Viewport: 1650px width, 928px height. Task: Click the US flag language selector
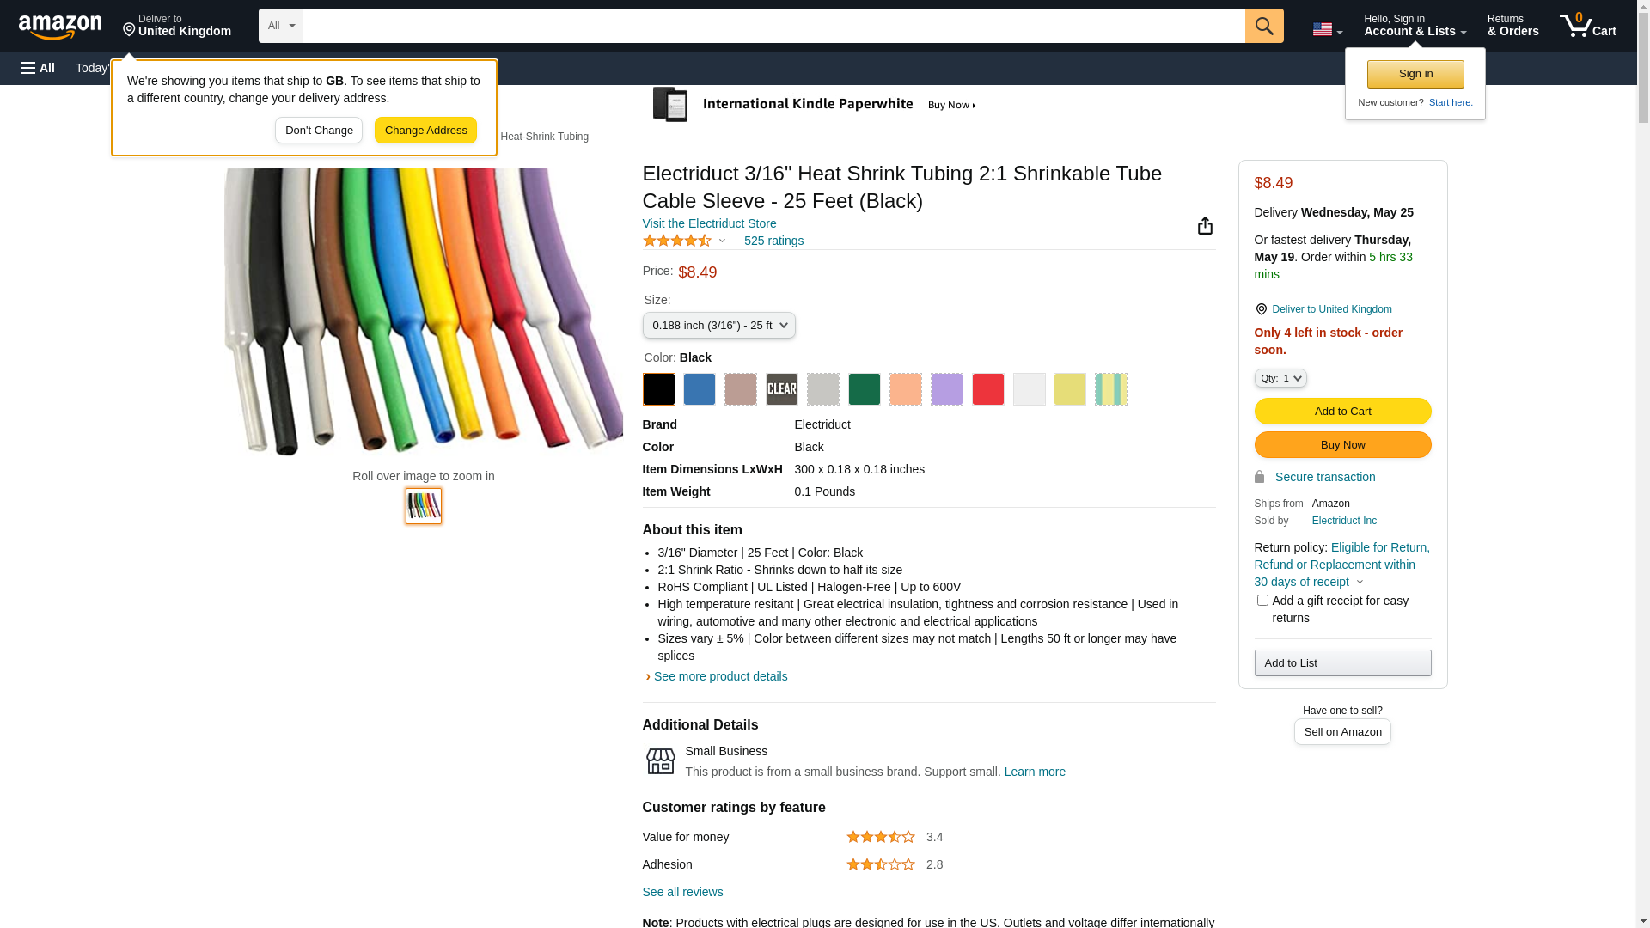point(1326,29)
